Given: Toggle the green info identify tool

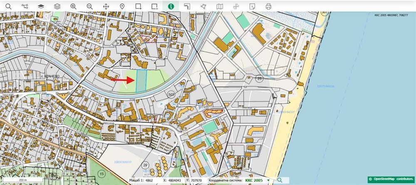Looking at the screenshot, I should tap(171, 6).
